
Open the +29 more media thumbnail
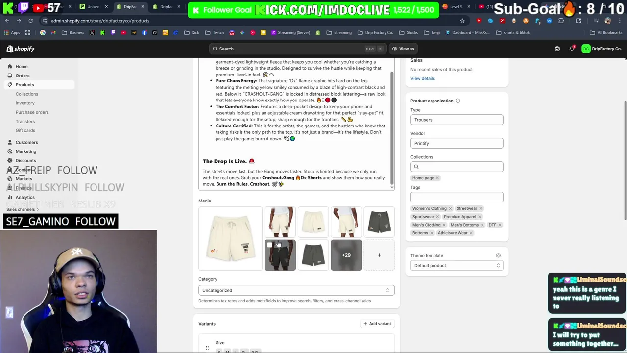(346, 255)
